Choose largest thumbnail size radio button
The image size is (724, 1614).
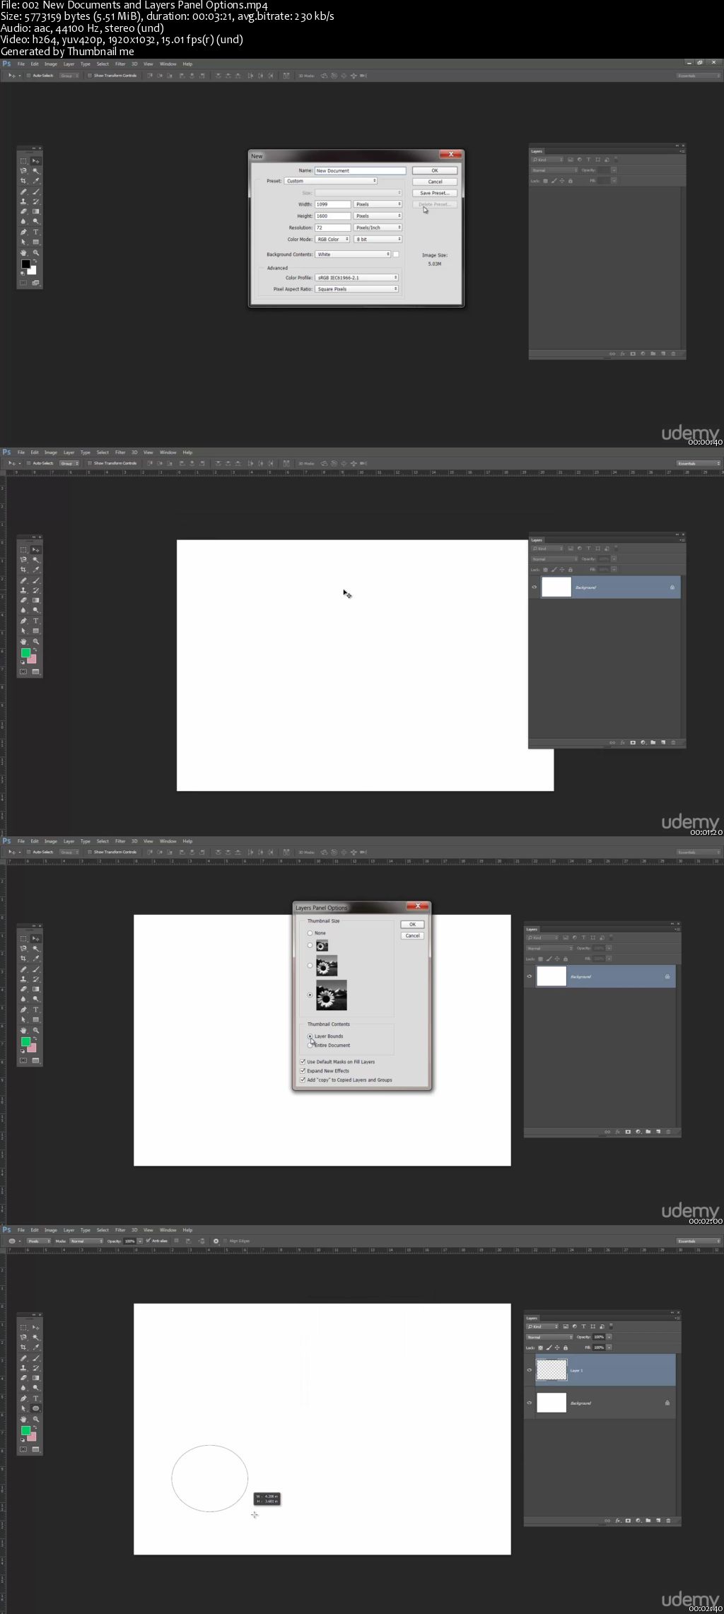click(310, 995)
